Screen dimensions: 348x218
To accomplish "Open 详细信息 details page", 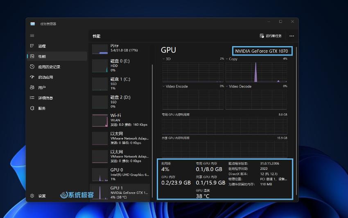I will [x=57, y=98].
